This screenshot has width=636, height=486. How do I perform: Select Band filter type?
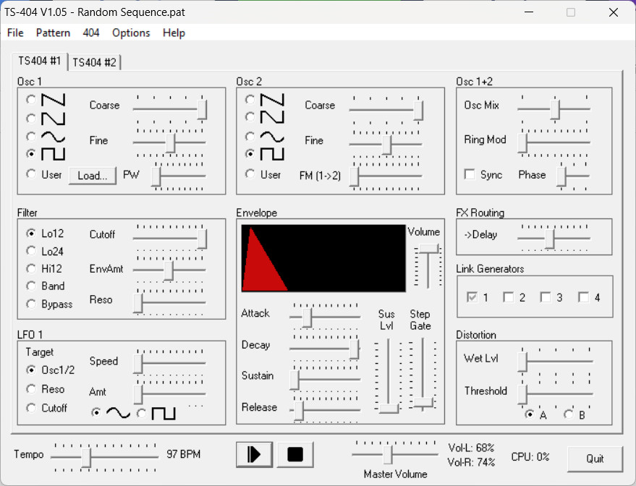coord(31,286)
